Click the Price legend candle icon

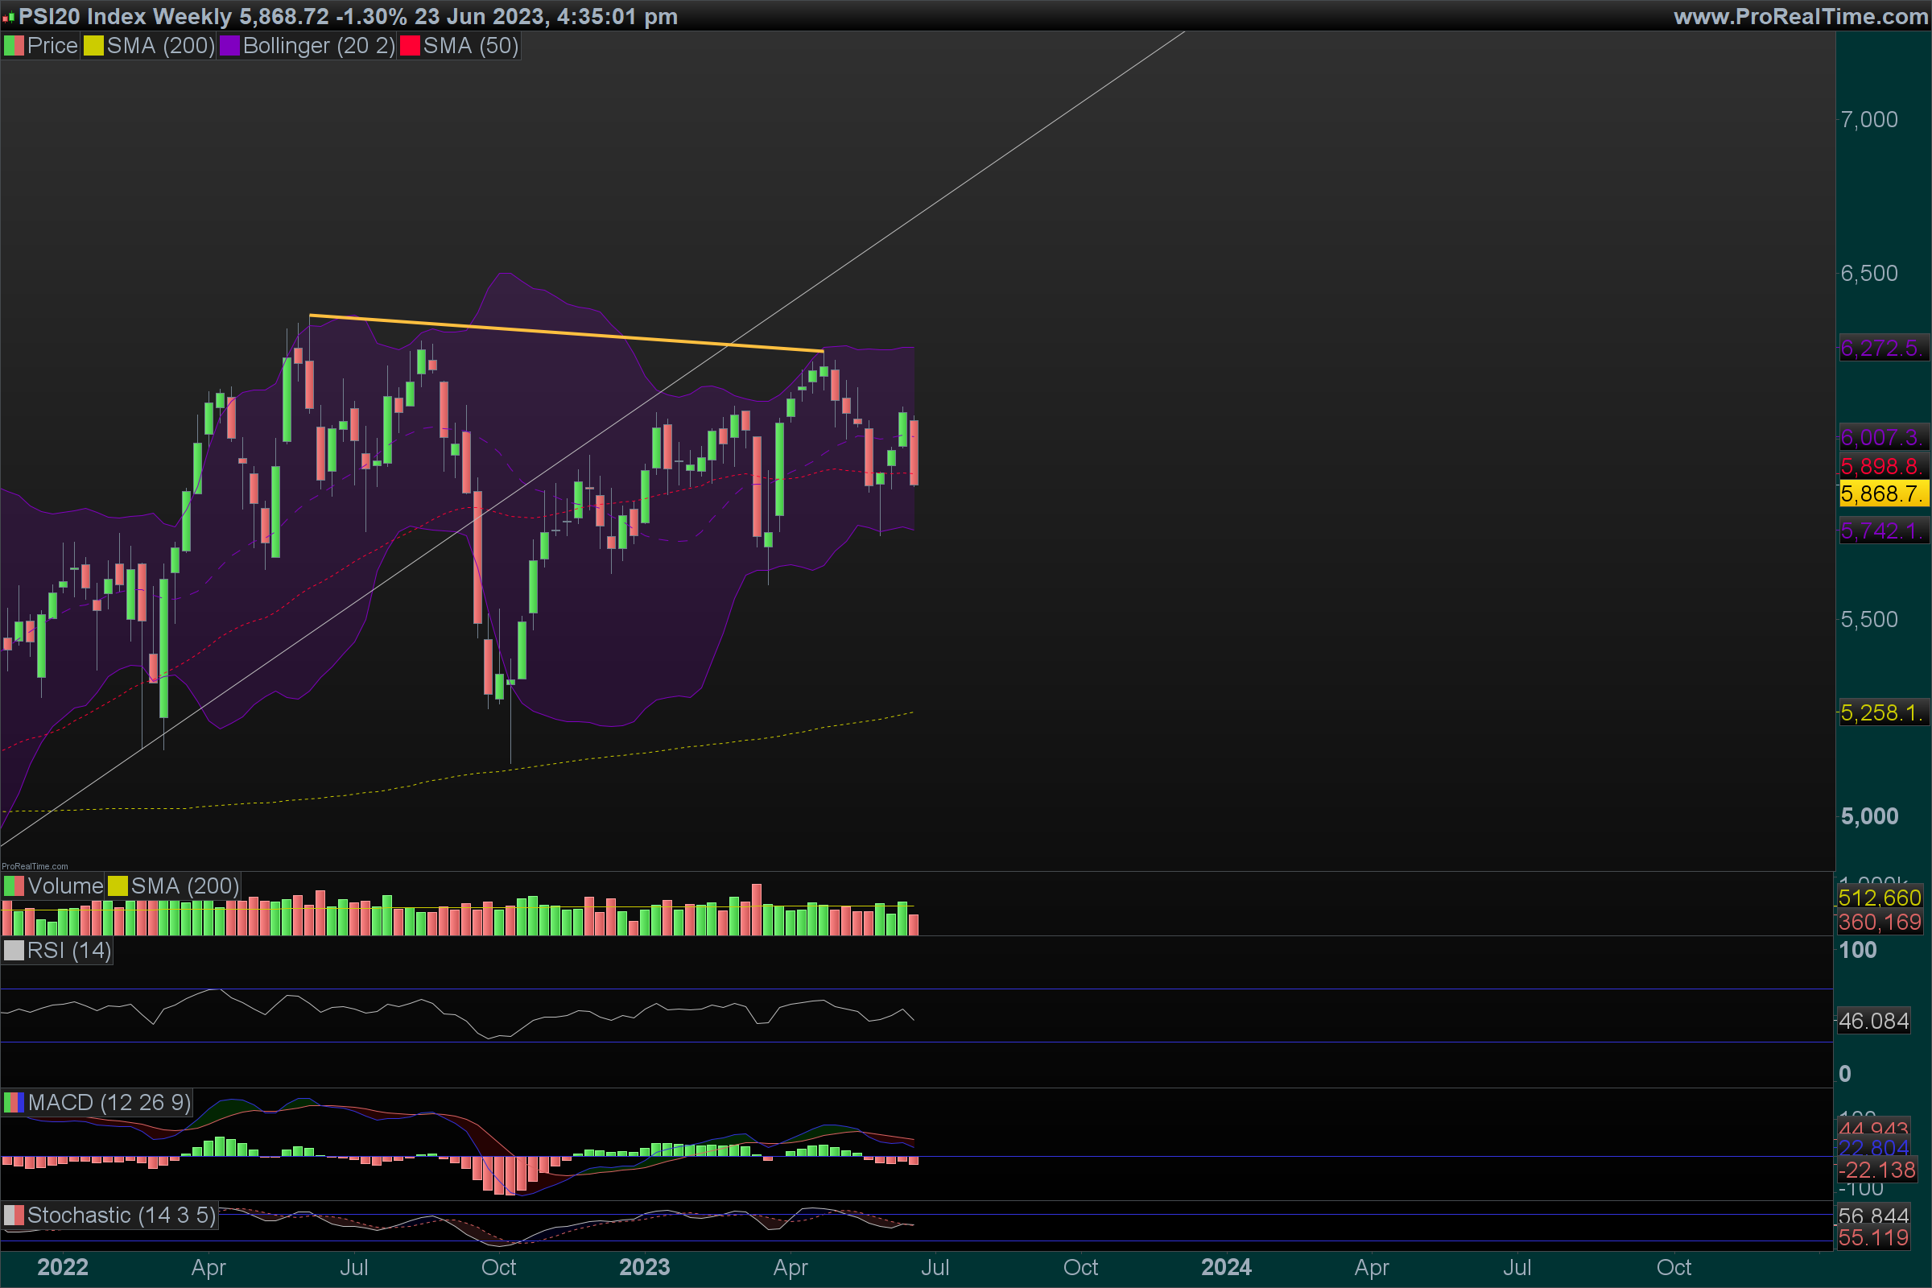click(14, 46)
